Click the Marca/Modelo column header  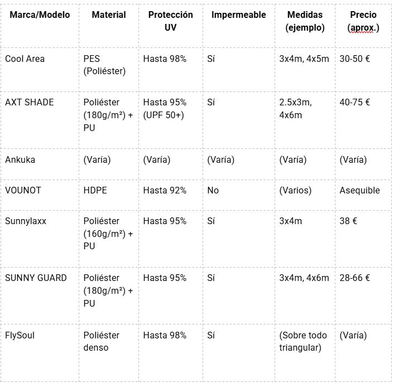click(40, 15)
